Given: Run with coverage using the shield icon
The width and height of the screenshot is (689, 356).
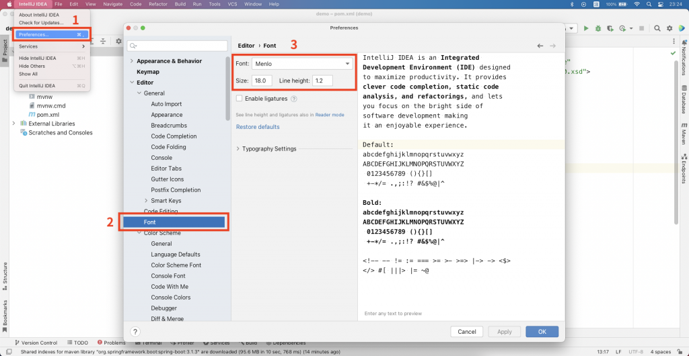Looking at the screenshot, I should pyautogui.click(x=610, y=28).
